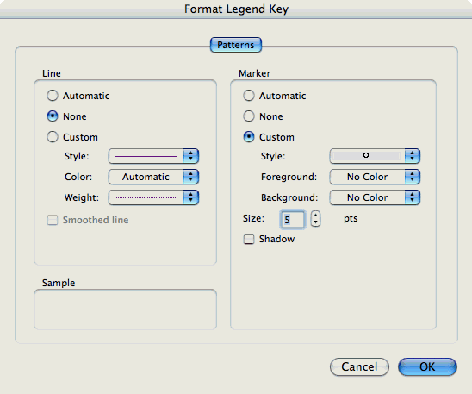Screen dimensions: 472x394
Task: Confirm with the OK button
Action: (x=427, y=367)
